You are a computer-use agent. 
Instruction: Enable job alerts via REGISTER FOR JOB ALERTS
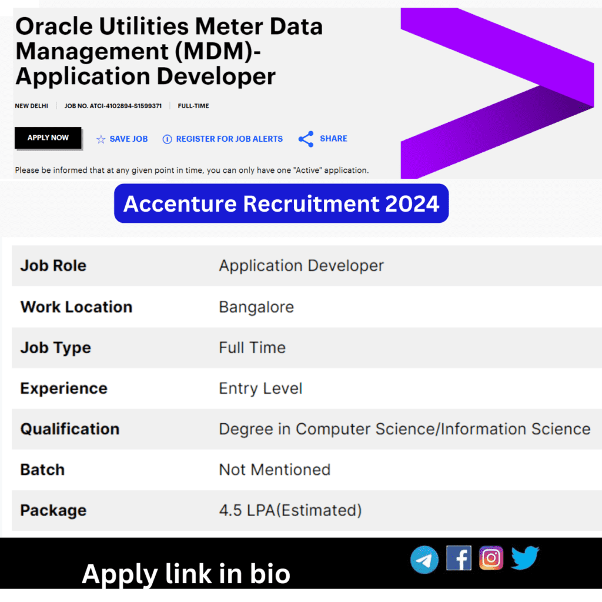coord(229,139)
